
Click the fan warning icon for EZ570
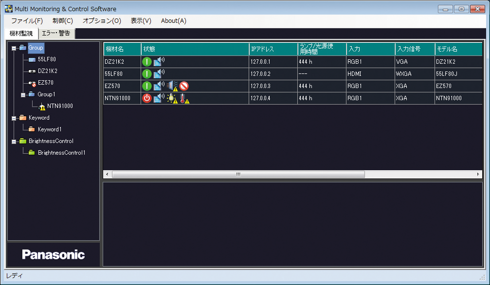point(172,86)
